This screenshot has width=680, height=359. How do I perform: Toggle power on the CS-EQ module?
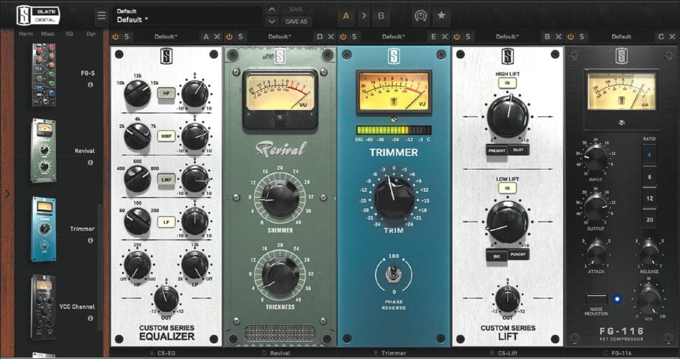[116, 37]
